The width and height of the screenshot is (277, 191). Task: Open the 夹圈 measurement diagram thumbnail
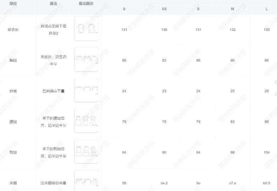click(x=86, y=180)
